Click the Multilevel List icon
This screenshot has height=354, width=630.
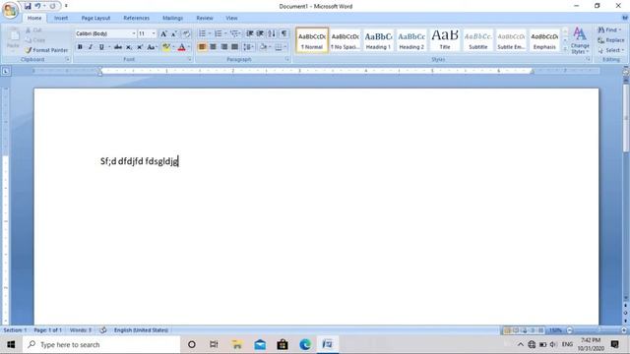(234, 33)
